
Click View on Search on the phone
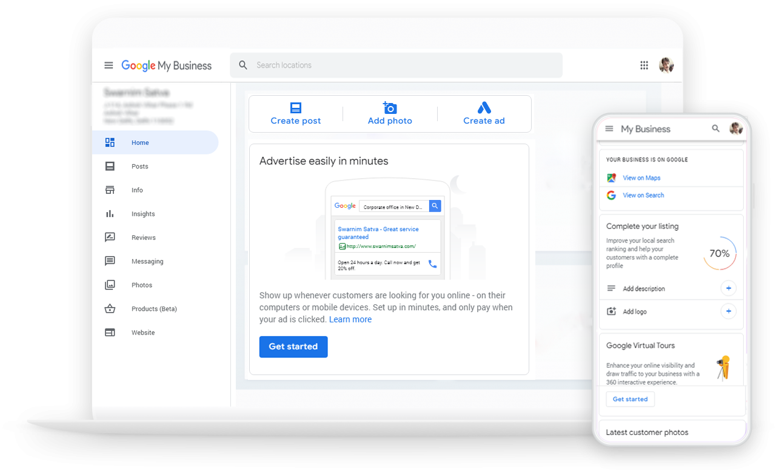pos(643,195)
